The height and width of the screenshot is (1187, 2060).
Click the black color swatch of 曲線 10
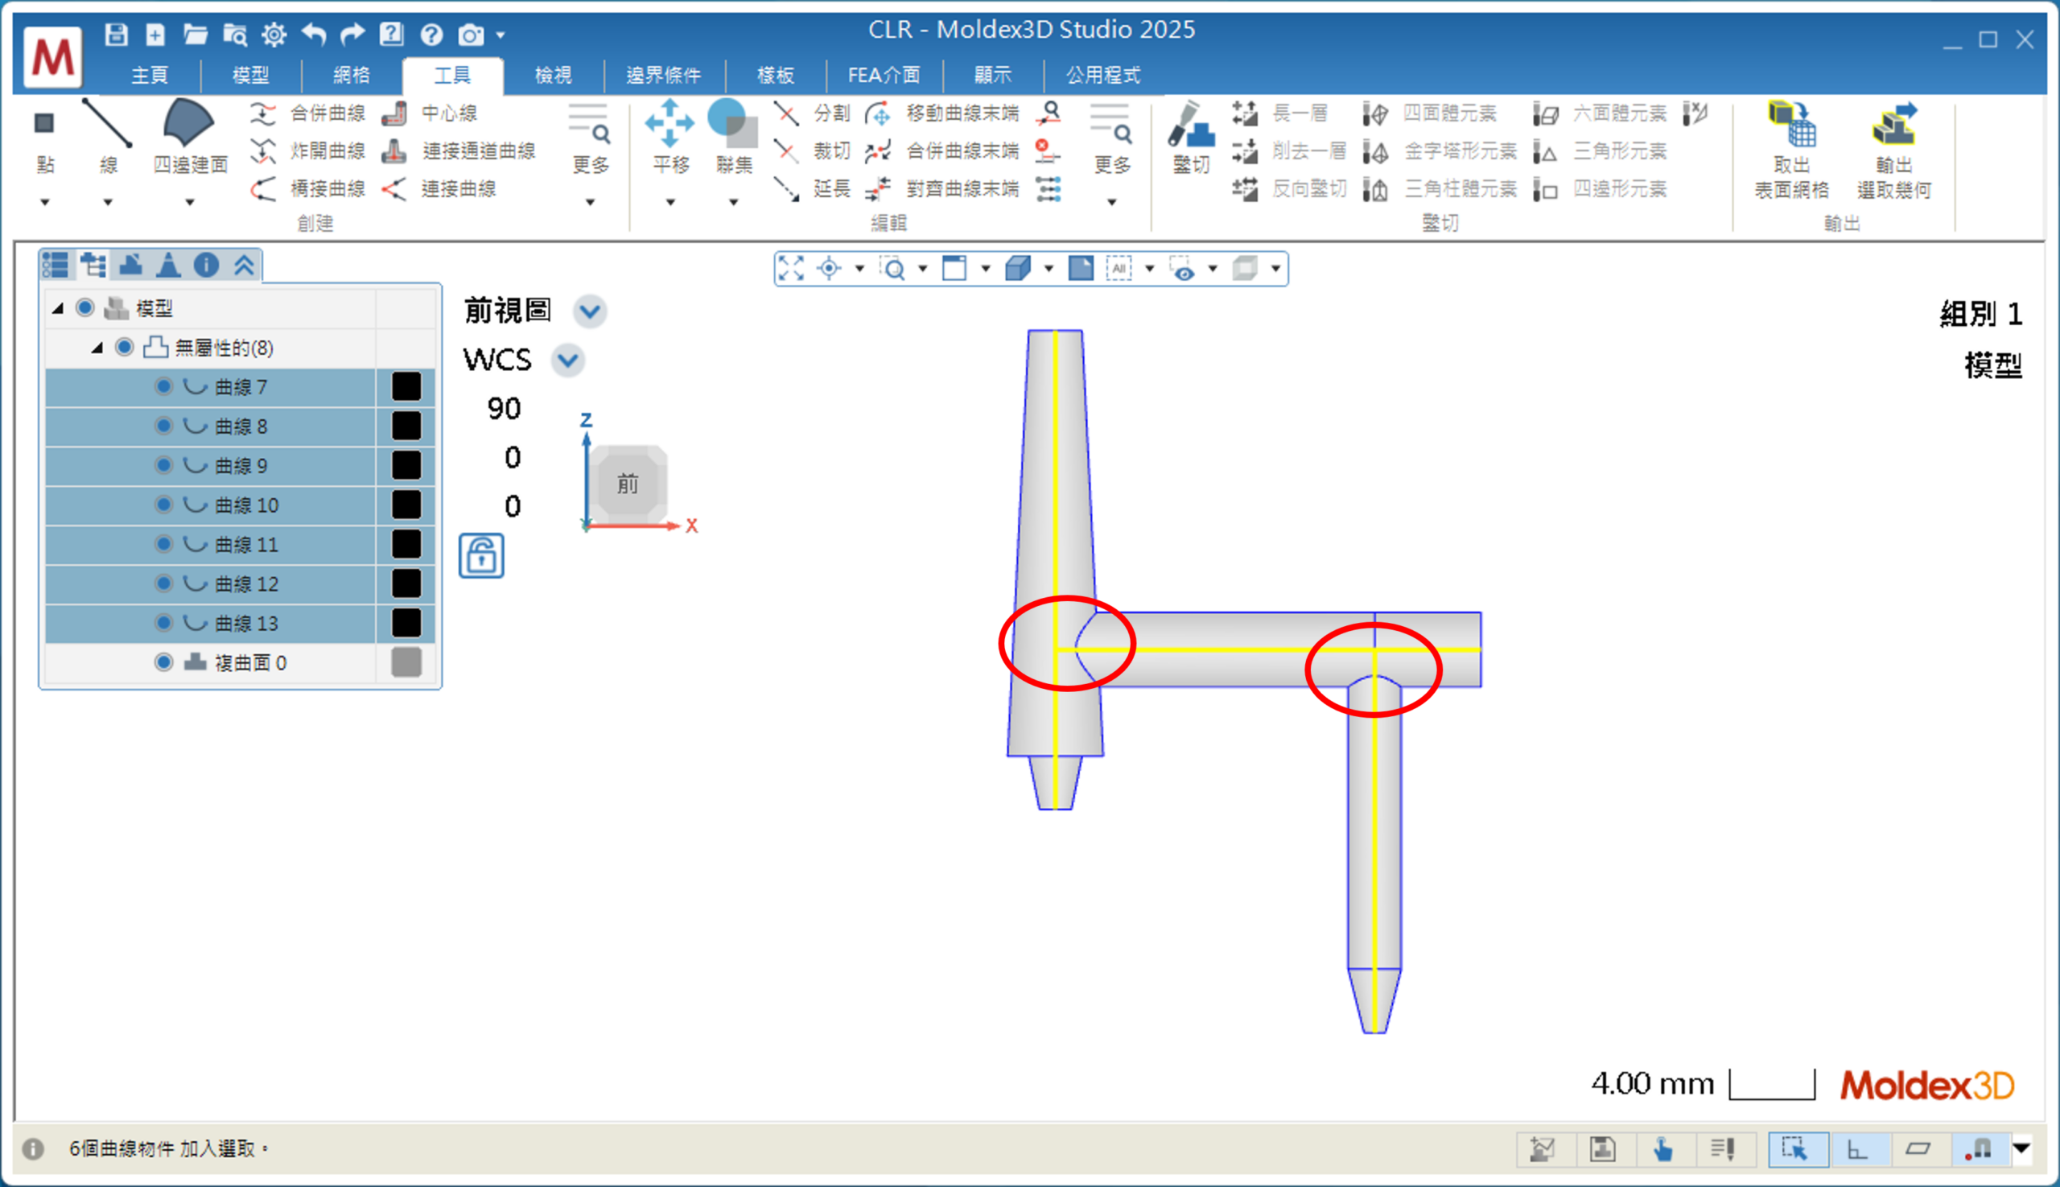click(406, 505)
